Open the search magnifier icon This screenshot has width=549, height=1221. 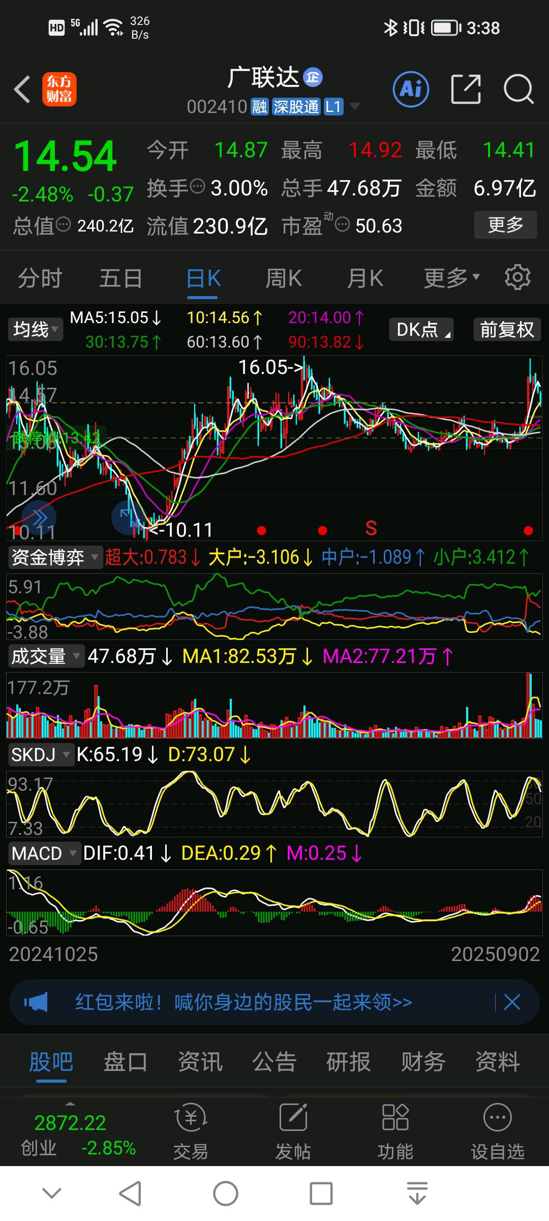[518, 90]
